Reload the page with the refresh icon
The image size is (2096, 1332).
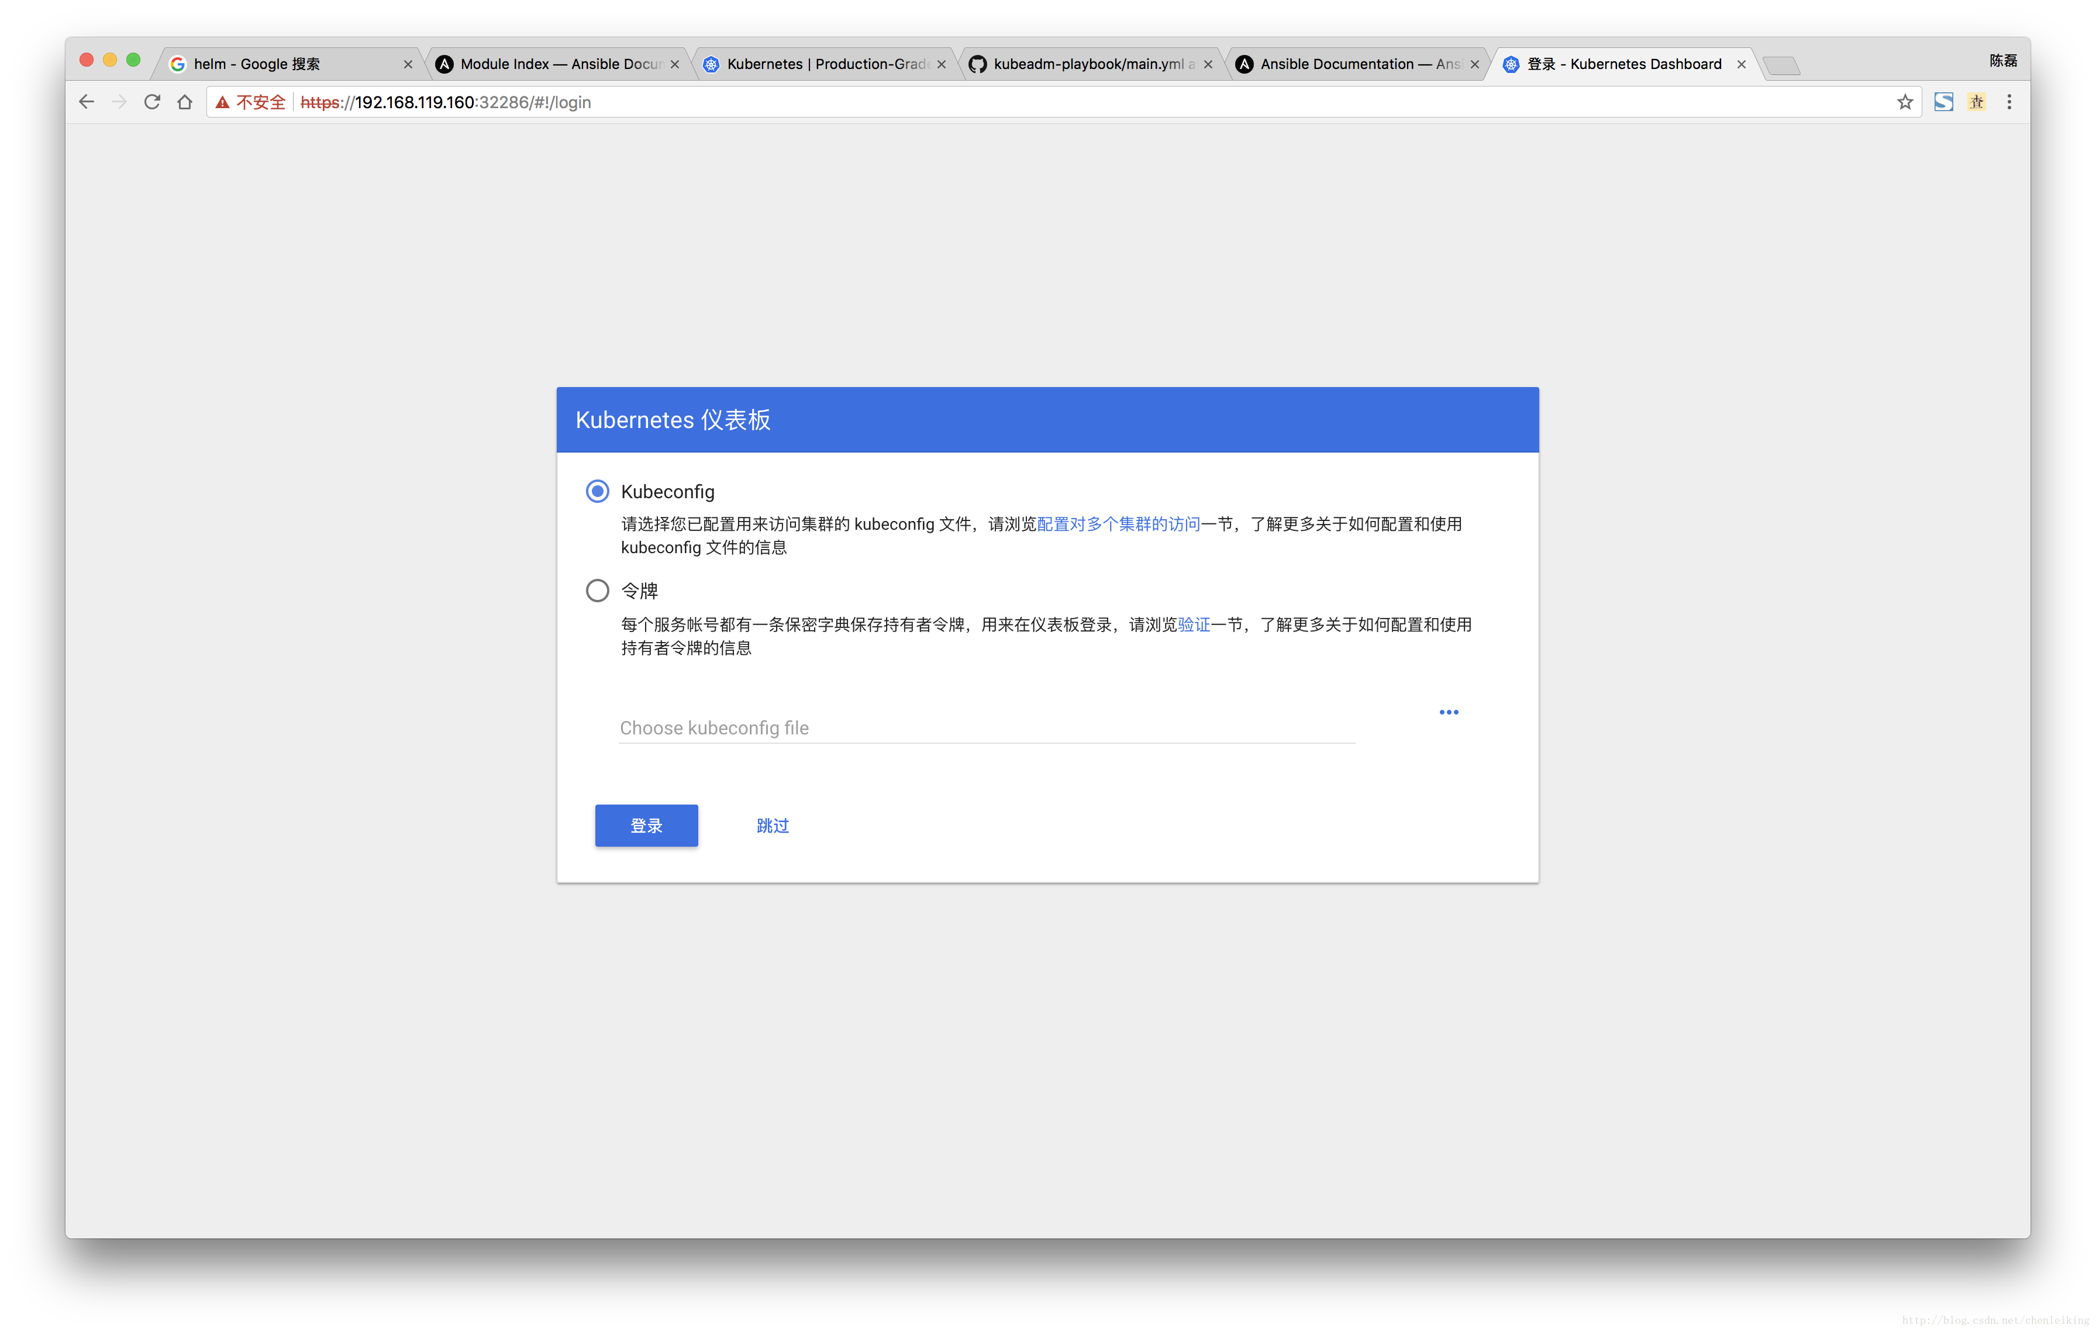coord(151,102)
